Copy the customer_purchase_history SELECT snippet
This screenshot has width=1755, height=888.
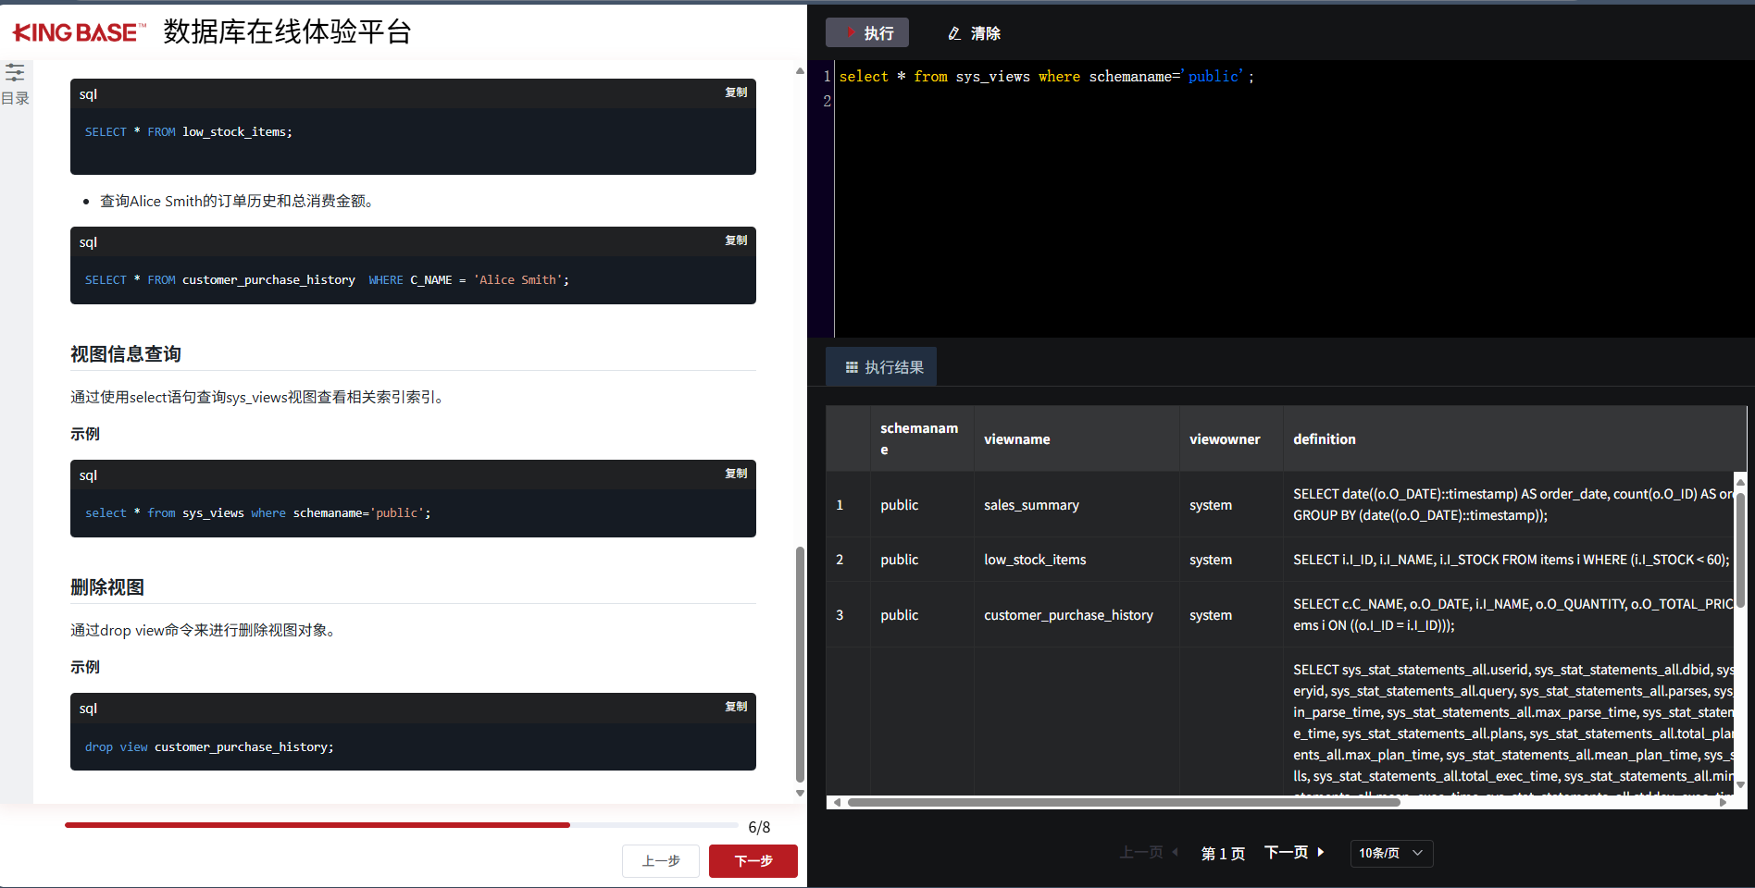[x=736, y=240]
